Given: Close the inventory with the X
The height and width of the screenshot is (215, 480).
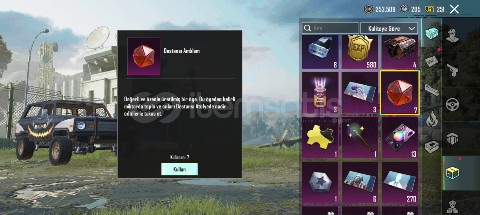Looking at the screenshot, I should coord(454,9).
